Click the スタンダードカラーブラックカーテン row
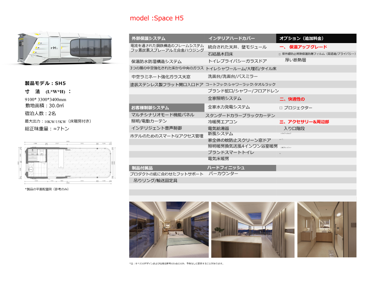 240,116
